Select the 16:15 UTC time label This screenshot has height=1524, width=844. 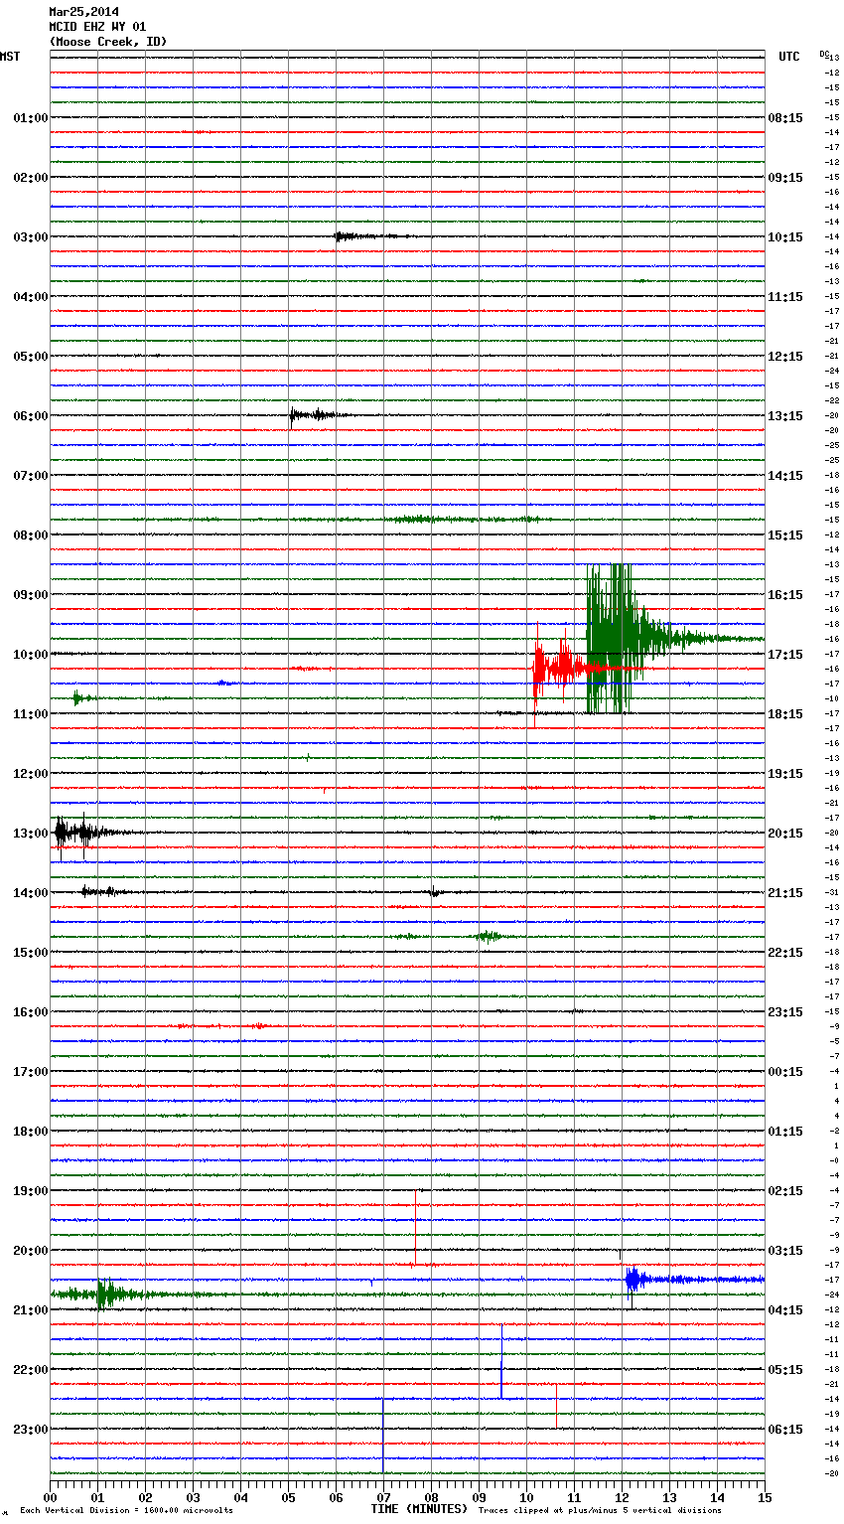(x=785, y=595)
